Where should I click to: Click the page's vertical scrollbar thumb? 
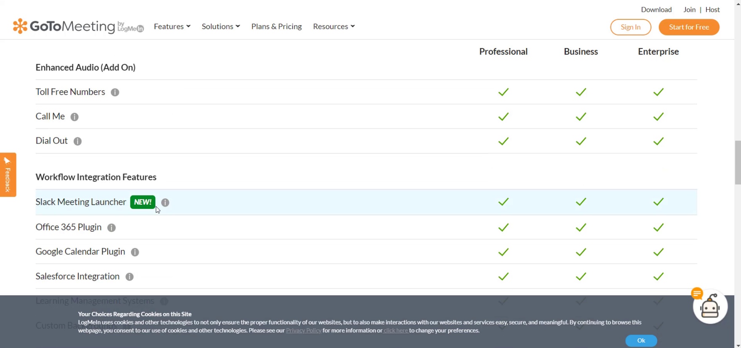tap(738, 162)
